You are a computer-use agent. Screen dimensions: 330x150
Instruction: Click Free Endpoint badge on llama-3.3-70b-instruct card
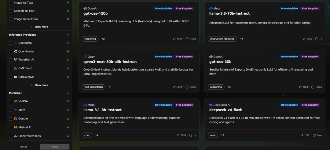(x=310, y=9)
